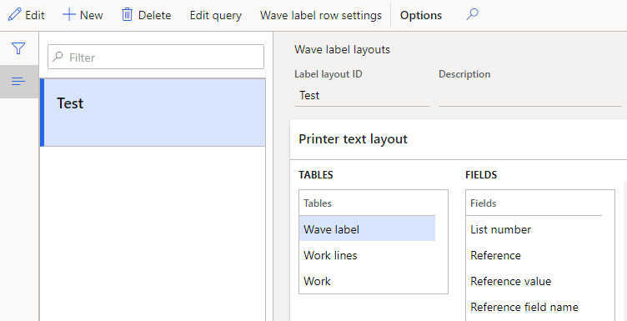Select Work lines in Tables list

367,255
